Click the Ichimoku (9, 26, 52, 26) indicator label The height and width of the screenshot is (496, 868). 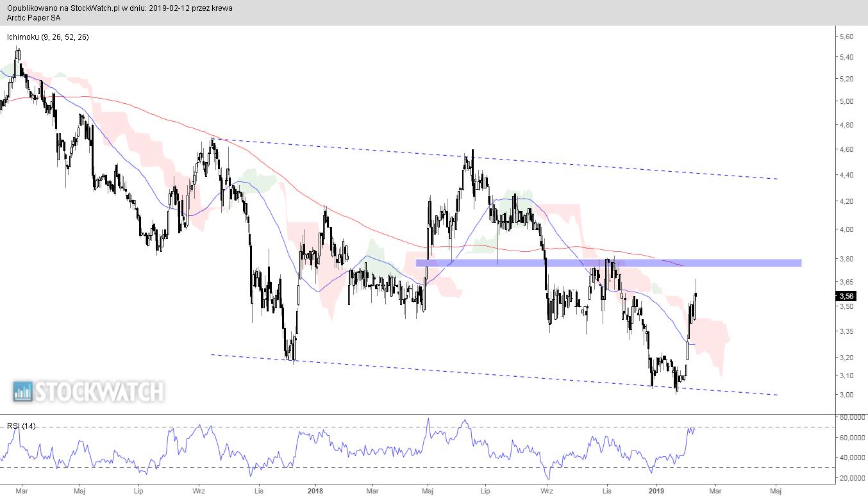[x=48, y=37]
